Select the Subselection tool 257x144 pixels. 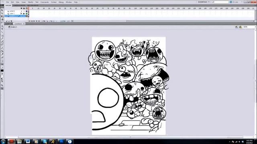pyautogui.click(x=2, y=13)
